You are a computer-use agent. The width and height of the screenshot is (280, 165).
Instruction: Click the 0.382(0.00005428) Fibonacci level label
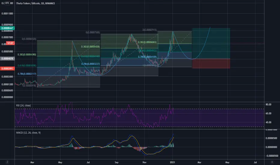tap(90, 47)
